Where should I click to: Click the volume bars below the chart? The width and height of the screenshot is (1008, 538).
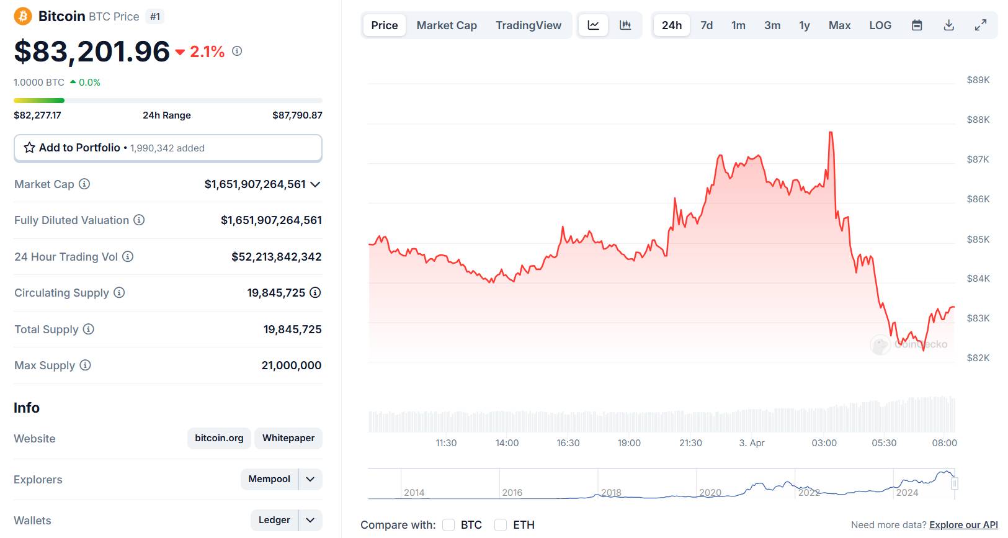pyautogui.click(x=662, y=416)
